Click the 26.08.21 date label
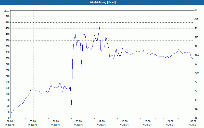 193,125
